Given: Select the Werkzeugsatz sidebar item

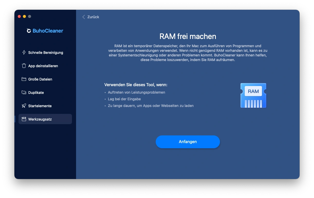Looking at the screenshot, I should [45, 119].
